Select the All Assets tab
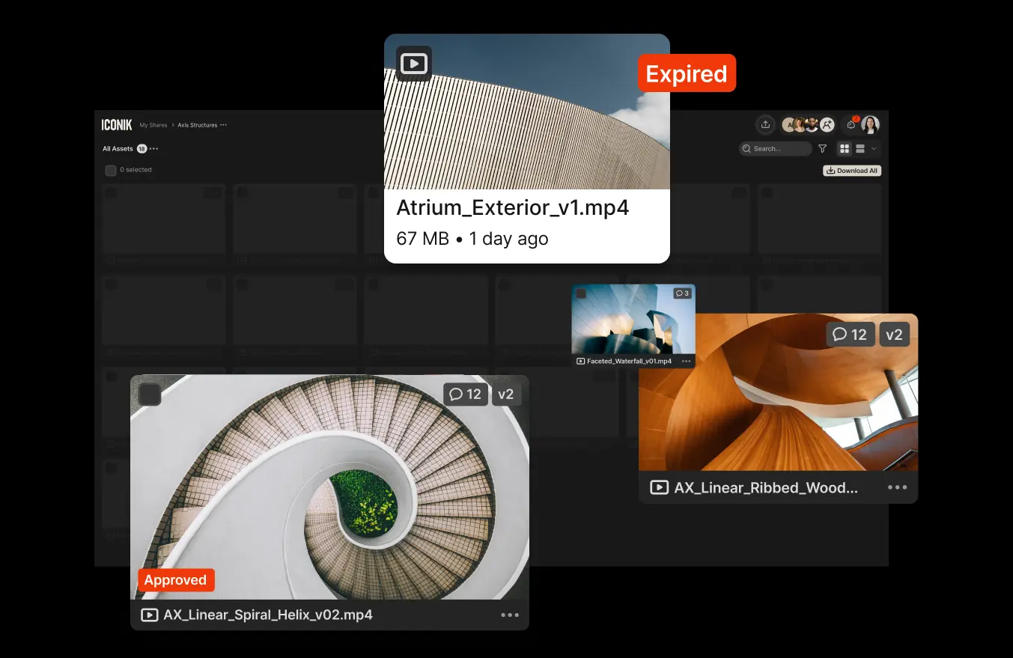 pos(118,148)
